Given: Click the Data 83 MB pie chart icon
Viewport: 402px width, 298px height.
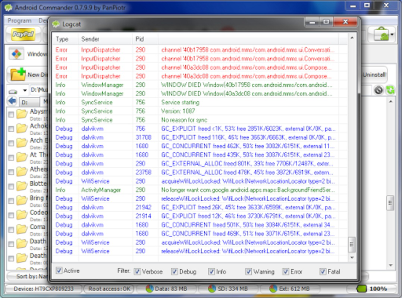Looking at the screenshot, I should 150,289.
